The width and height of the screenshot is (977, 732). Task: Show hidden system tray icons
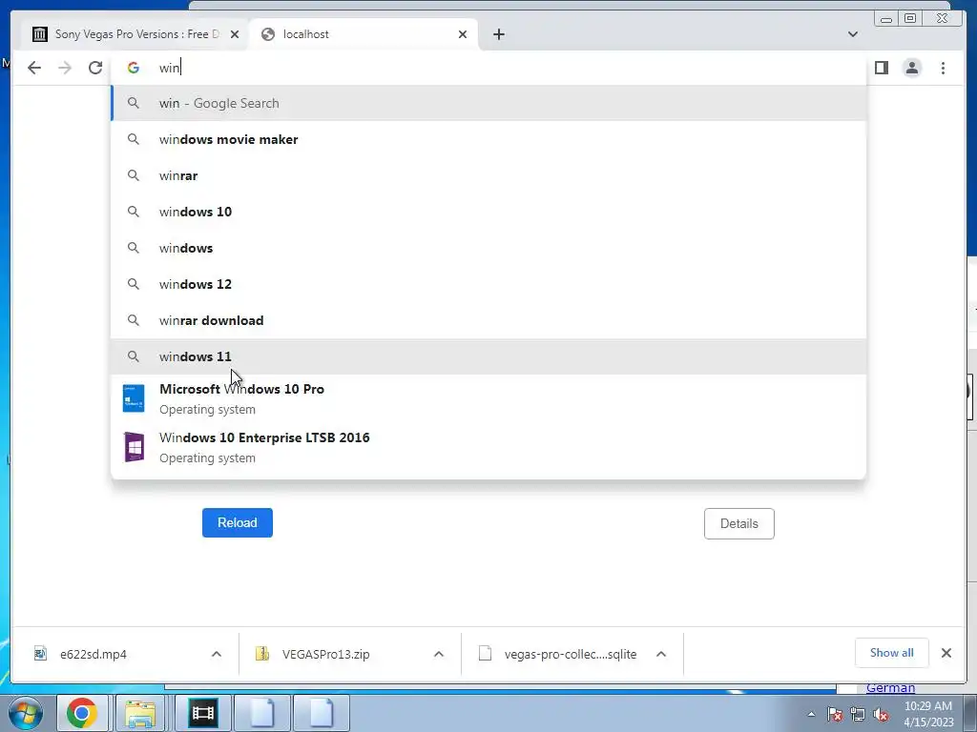pos(811,714)
